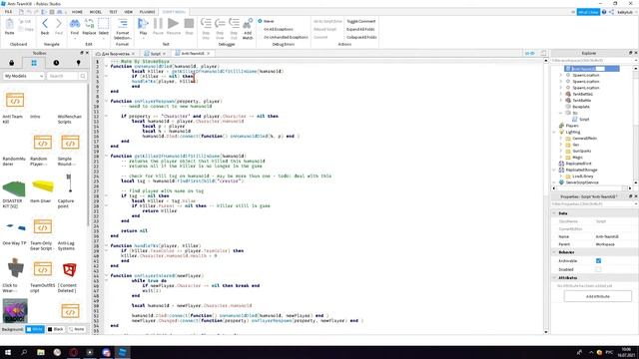This screenshot has width=639, height=359.
Task: Open the Toolbox Creations pin icon tab
Action: point(78,63)
